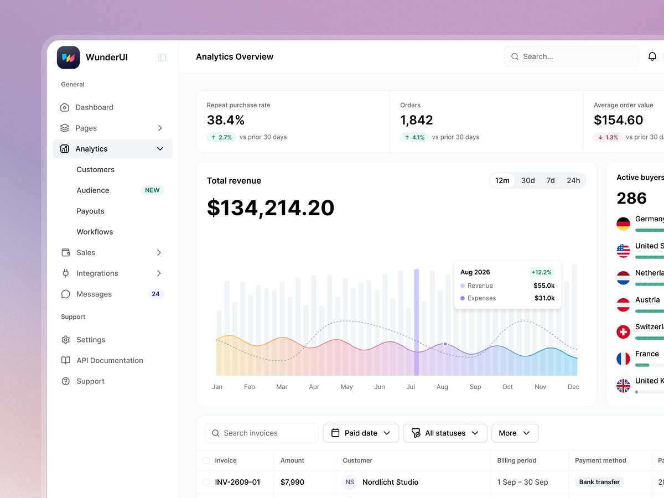Open invoice INV-2609-01

tap(237, 482)
